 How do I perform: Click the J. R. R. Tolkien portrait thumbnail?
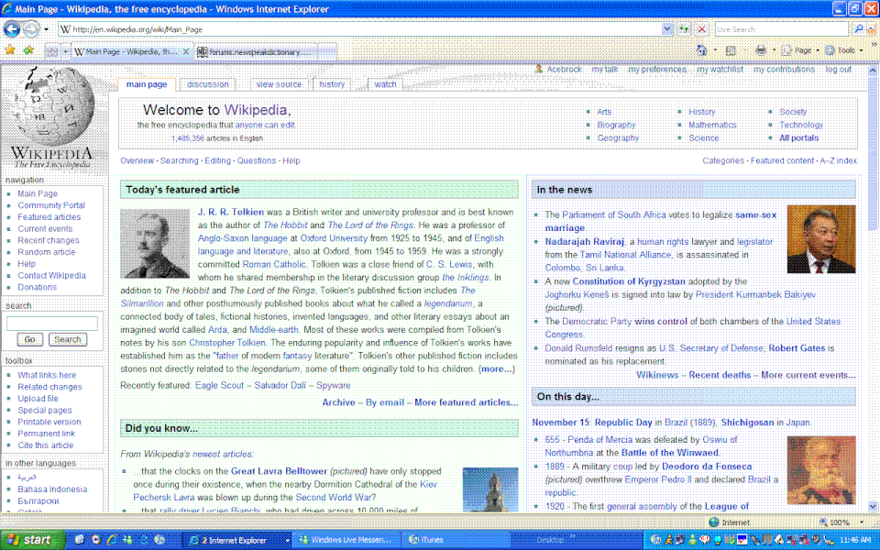coord(155,243)
